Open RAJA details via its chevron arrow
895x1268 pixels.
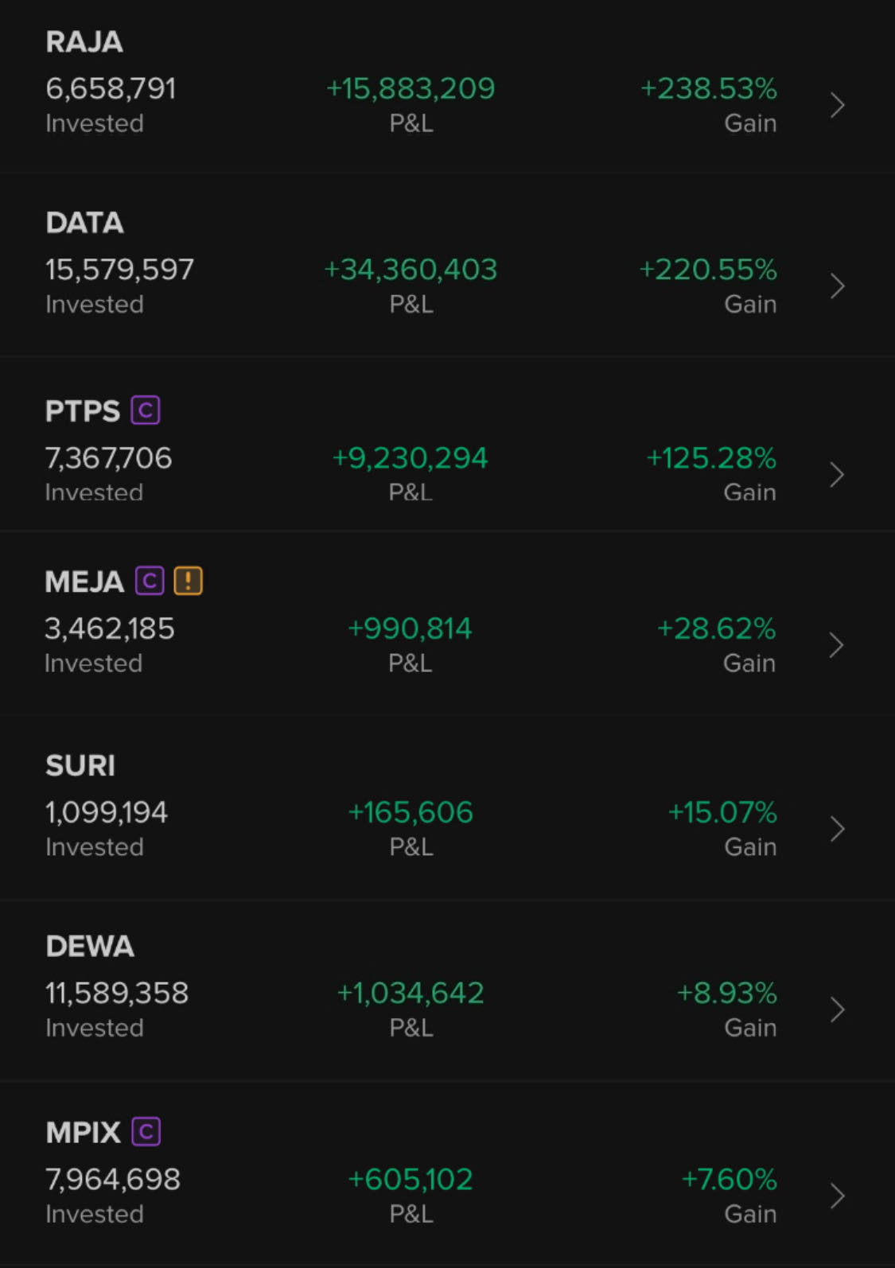click(x=837, y=105)
